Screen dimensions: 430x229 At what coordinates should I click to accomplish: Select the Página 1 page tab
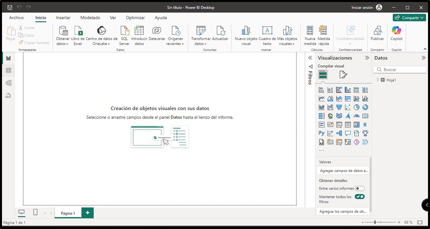pos(68,213)
